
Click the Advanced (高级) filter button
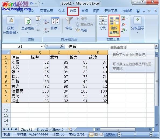coord(81,30)
